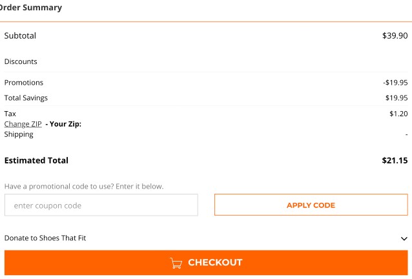Click the Promotions row label
Viewport: 412px width, 279px height.
tap(24, 83)
